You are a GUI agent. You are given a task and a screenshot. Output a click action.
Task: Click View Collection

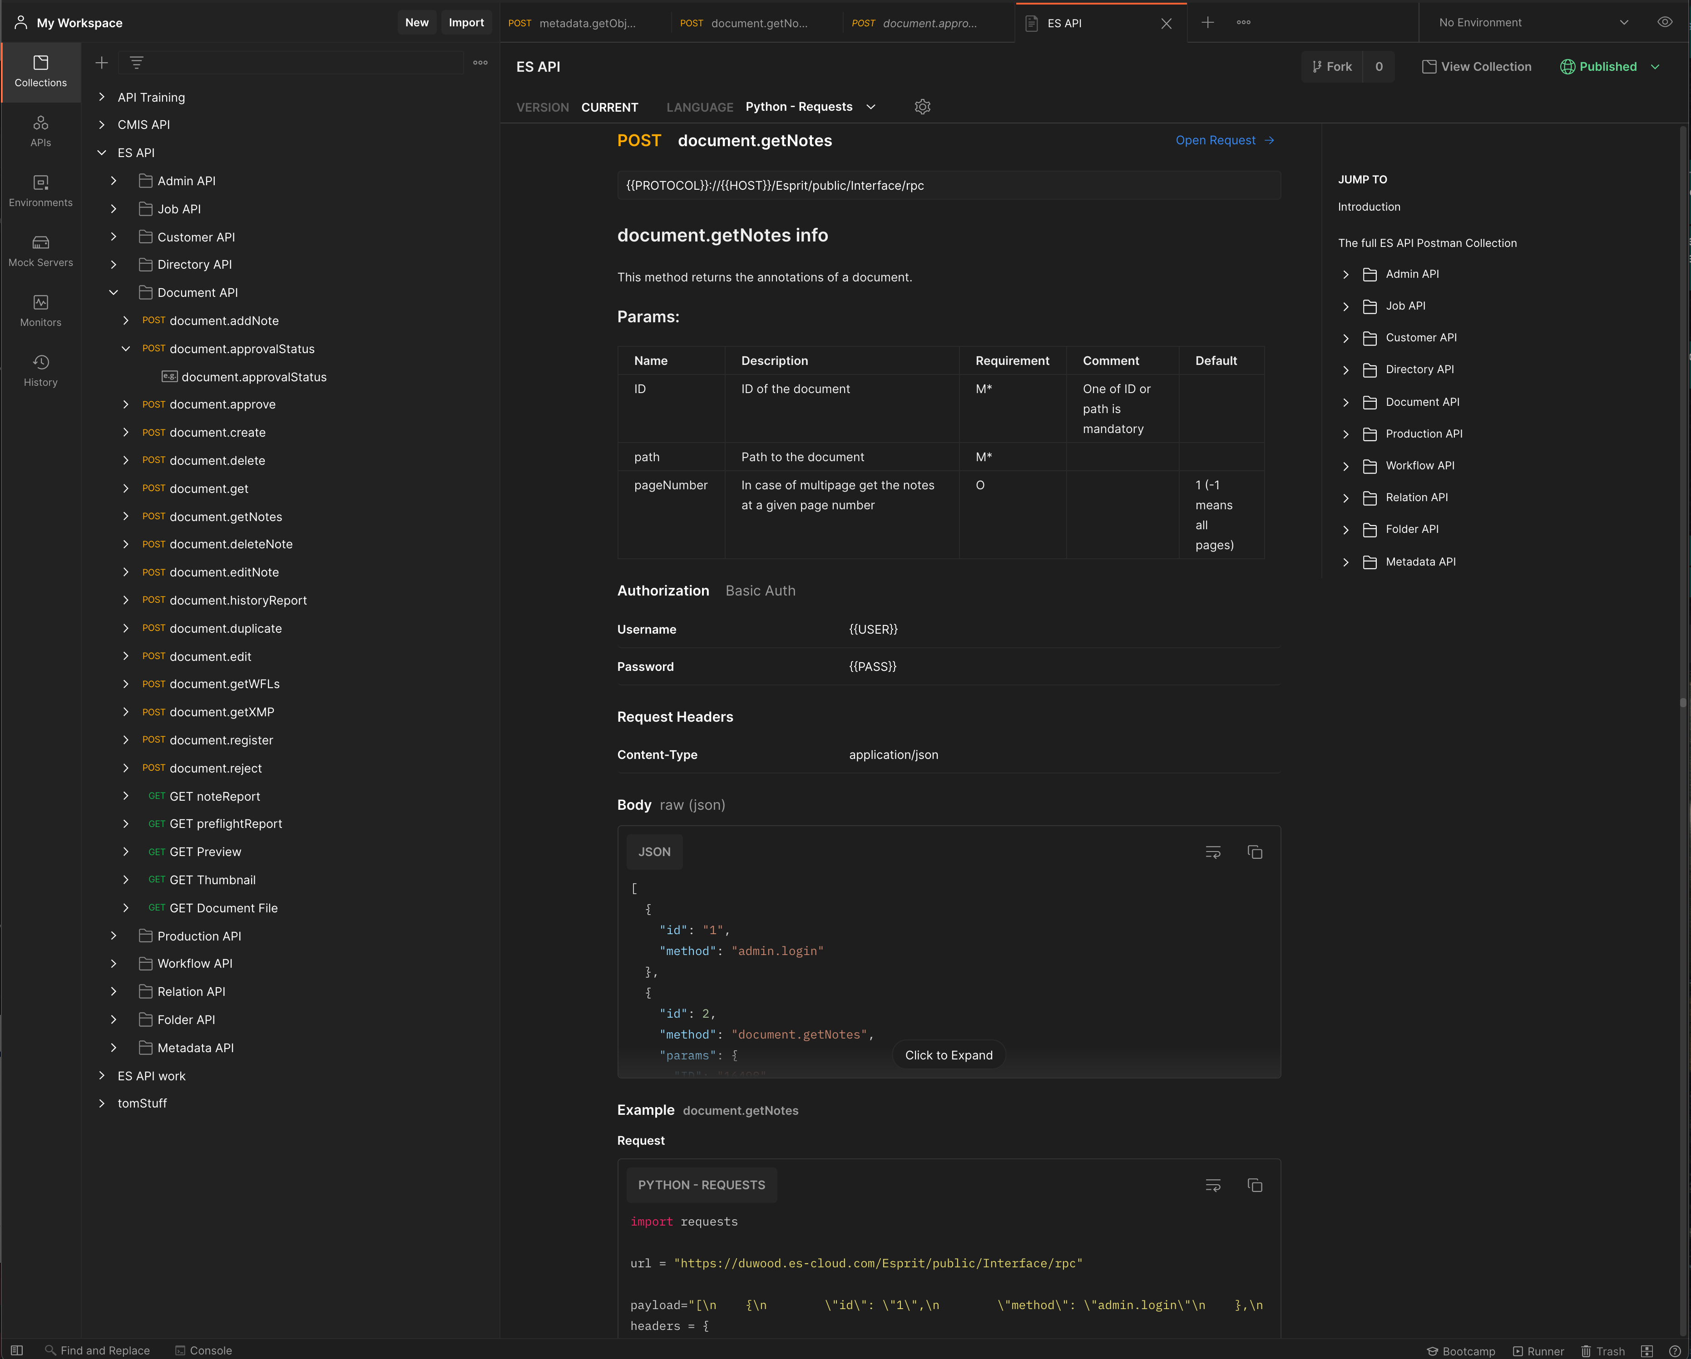(1476, 67)
